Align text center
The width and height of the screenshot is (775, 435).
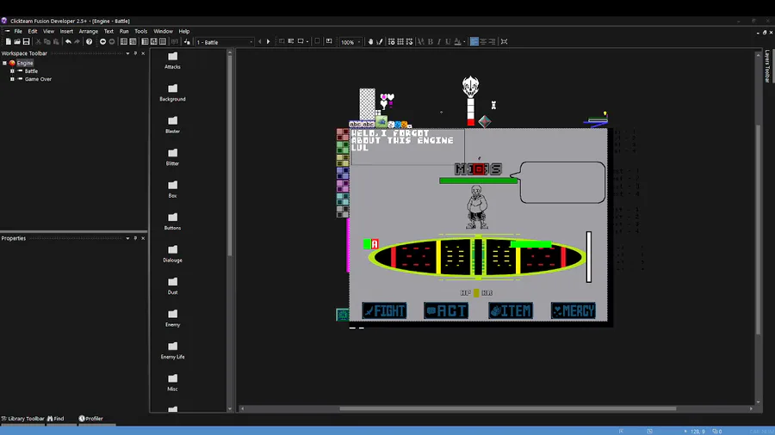click(x=483, y=42)
